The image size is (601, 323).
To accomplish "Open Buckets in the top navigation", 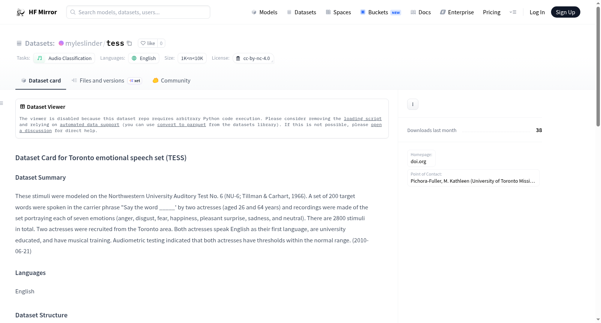I will click(381, 12).
